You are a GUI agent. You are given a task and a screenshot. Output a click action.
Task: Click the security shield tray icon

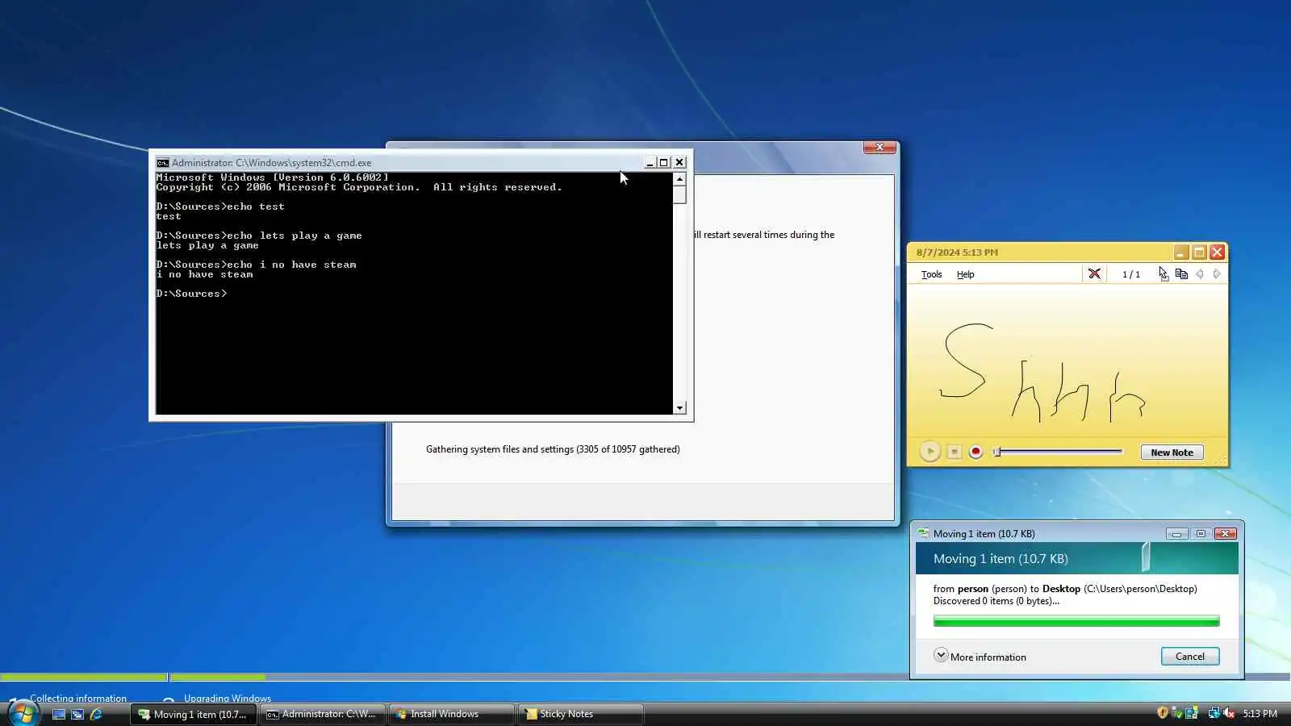coord(1163,713)
